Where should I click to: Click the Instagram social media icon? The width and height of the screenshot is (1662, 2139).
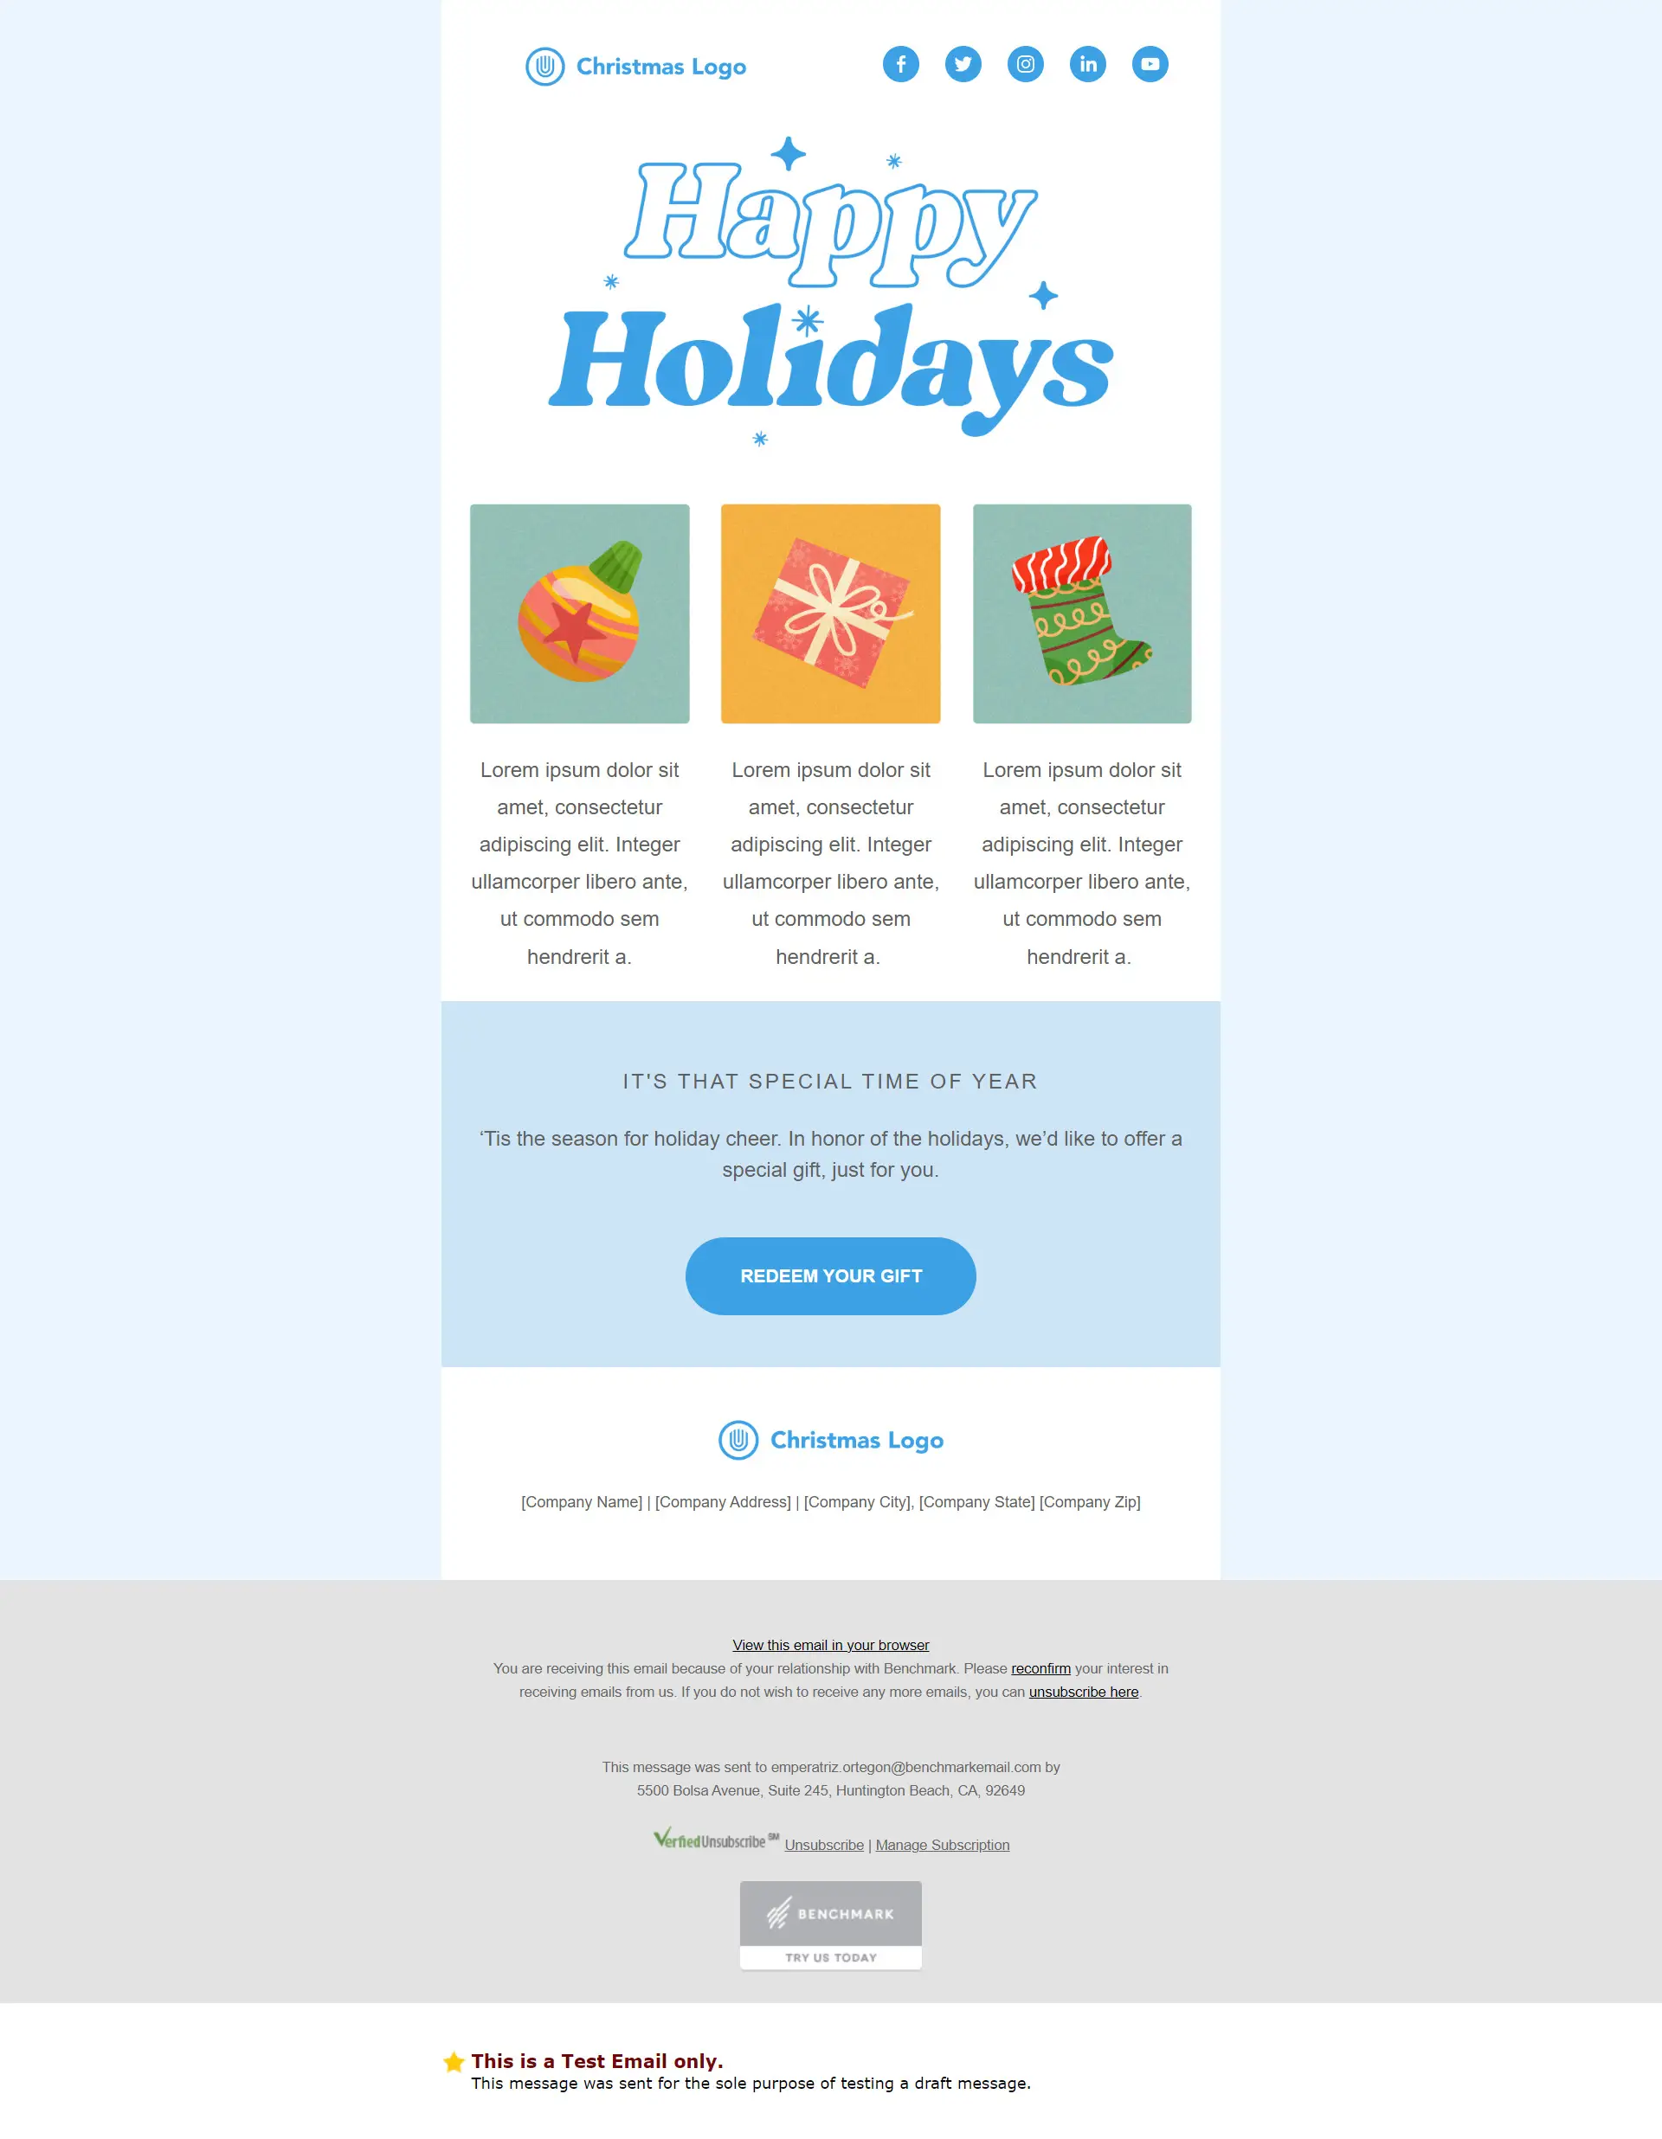(1025, 64)
